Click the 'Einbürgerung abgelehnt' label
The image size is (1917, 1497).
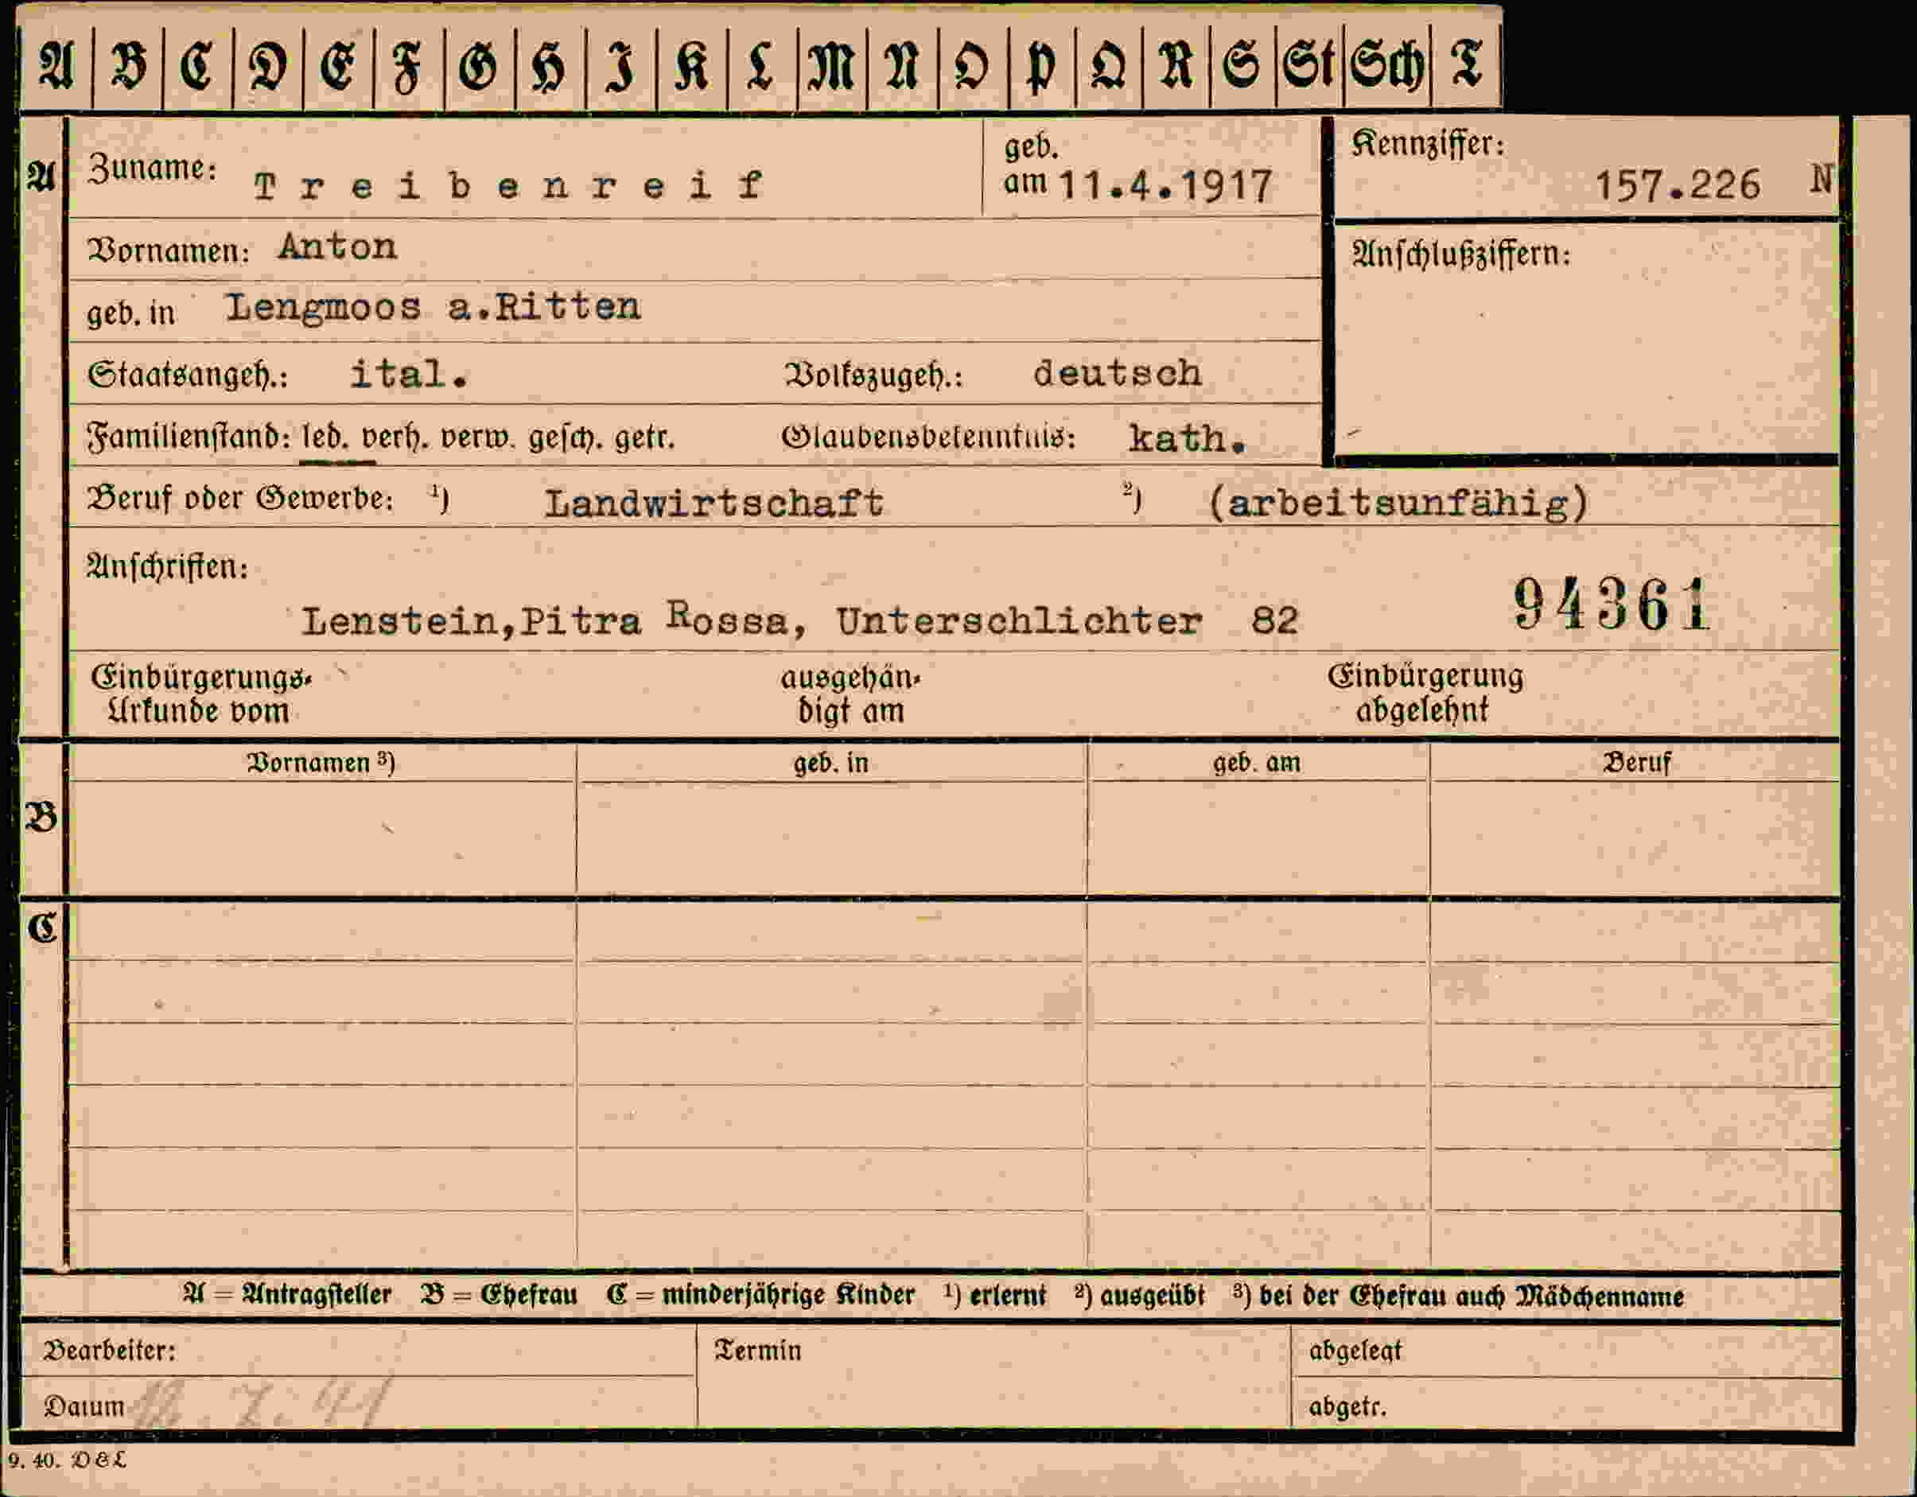pyautogui.click(x=1425, y=692)
